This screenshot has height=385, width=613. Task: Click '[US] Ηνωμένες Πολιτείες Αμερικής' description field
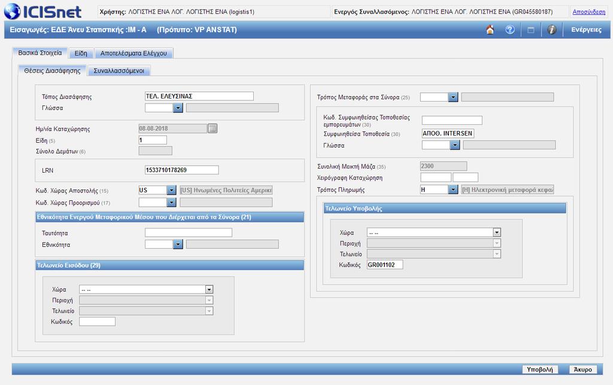pyautogui.click(x=226, y=190)
